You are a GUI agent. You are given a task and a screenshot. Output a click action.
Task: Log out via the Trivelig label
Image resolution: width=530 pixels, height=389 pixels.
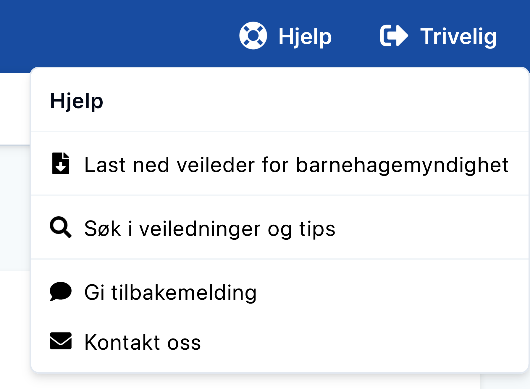point(458,36)
